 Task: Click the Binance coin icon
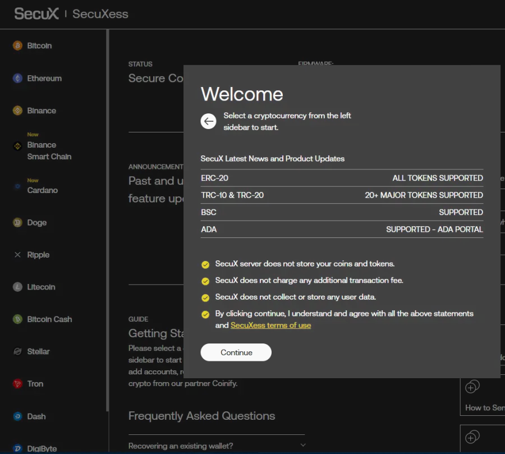pyautogui.click(x=17, y=111)
